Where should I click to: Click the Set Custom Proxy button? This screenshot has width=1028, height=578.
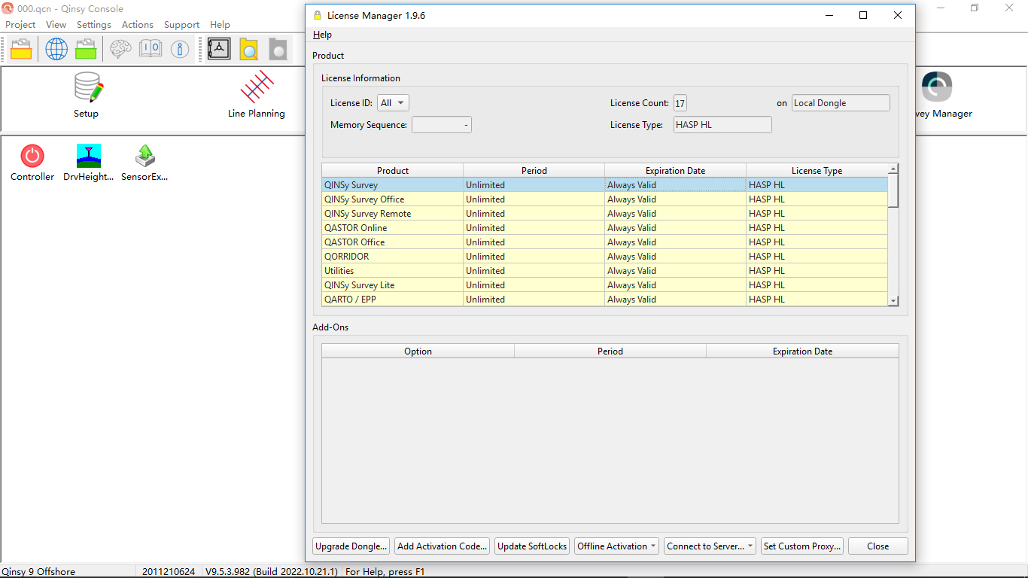tap(802, 546)
